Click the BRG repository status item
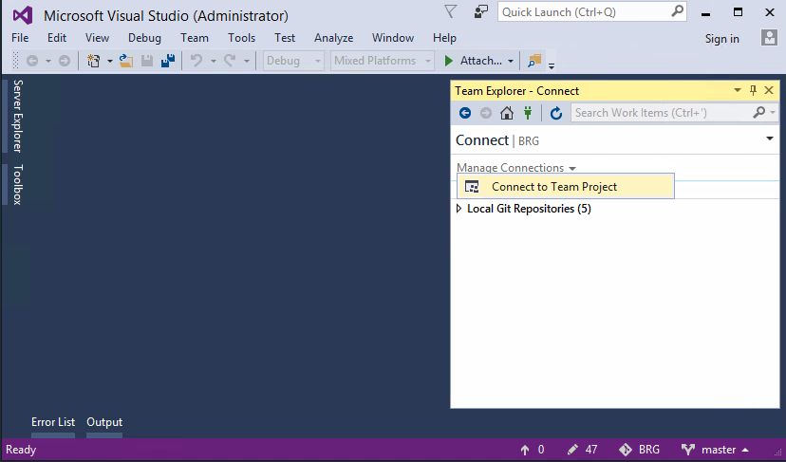Viewport: 786px width, 462px height. tap(639, 450)
